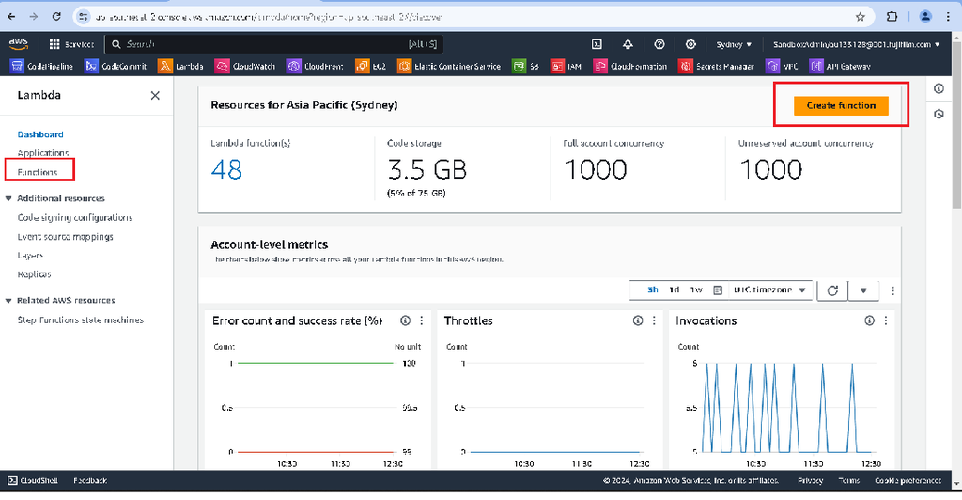
Task: Click the help question mark icon
Action: point(659,44)
